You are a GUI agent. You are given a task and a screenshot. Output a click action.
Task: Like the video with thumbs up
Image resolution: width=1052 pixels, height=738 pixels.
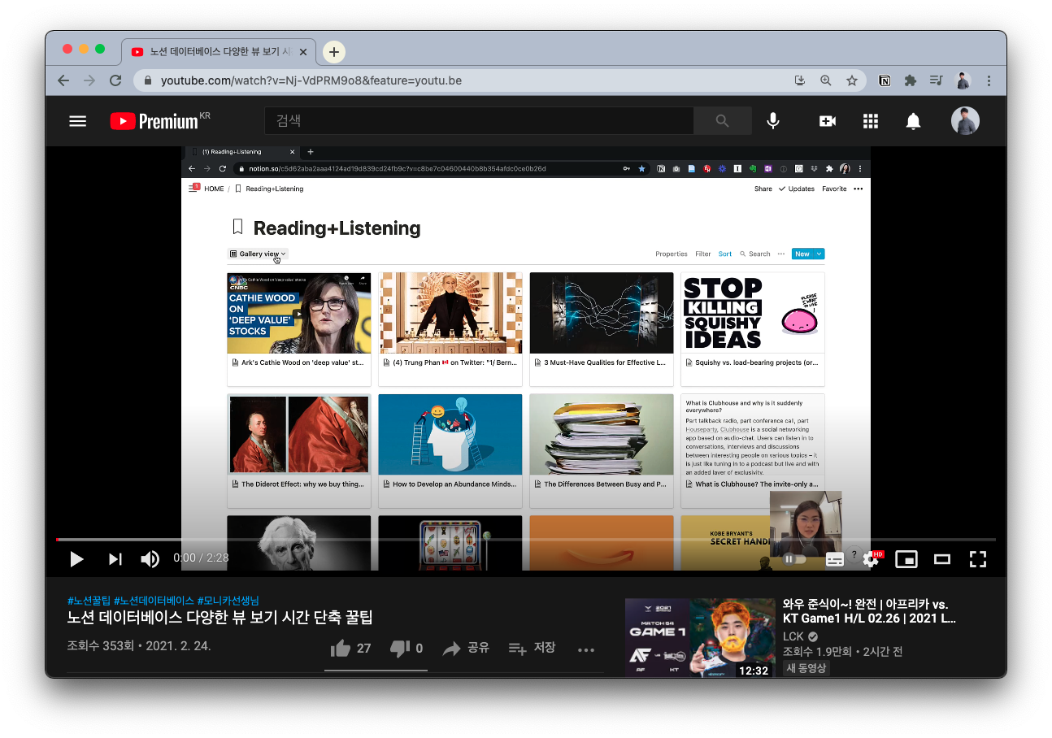click(341, 648)
